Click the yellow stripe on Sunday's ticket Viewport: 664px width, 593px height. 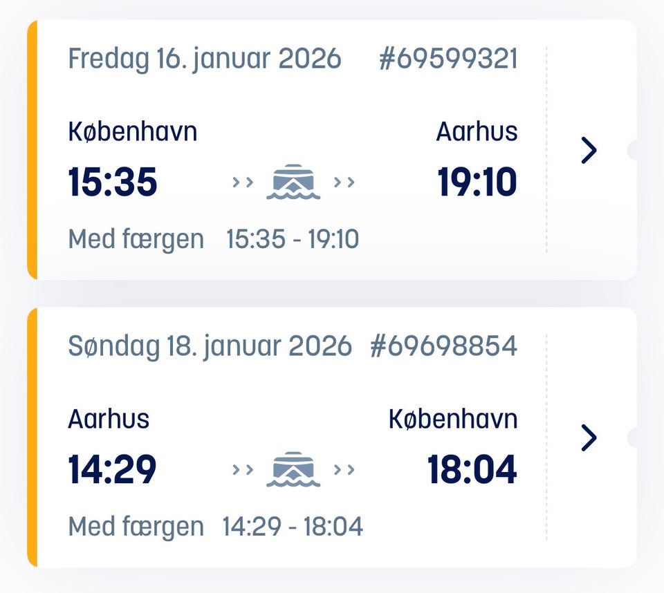(x=32, y=437)
